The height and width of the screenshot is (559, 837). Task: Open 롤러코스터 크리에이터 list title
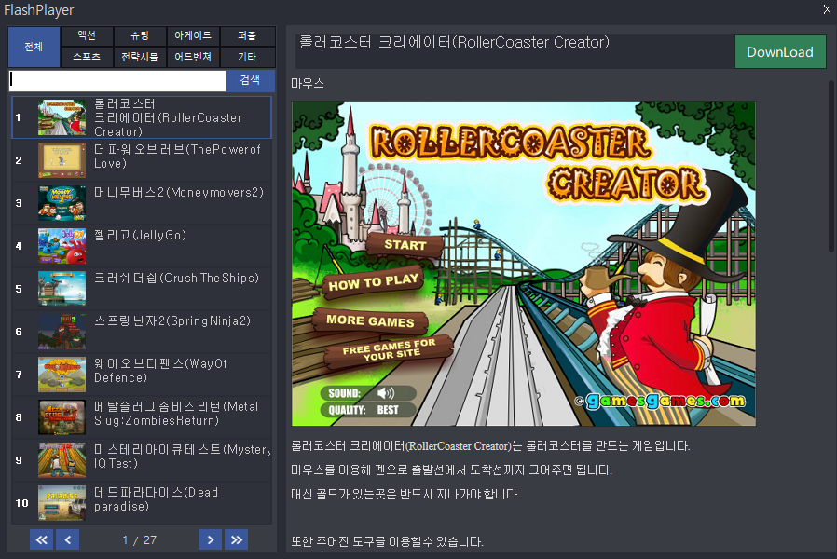tap(168, 117)
